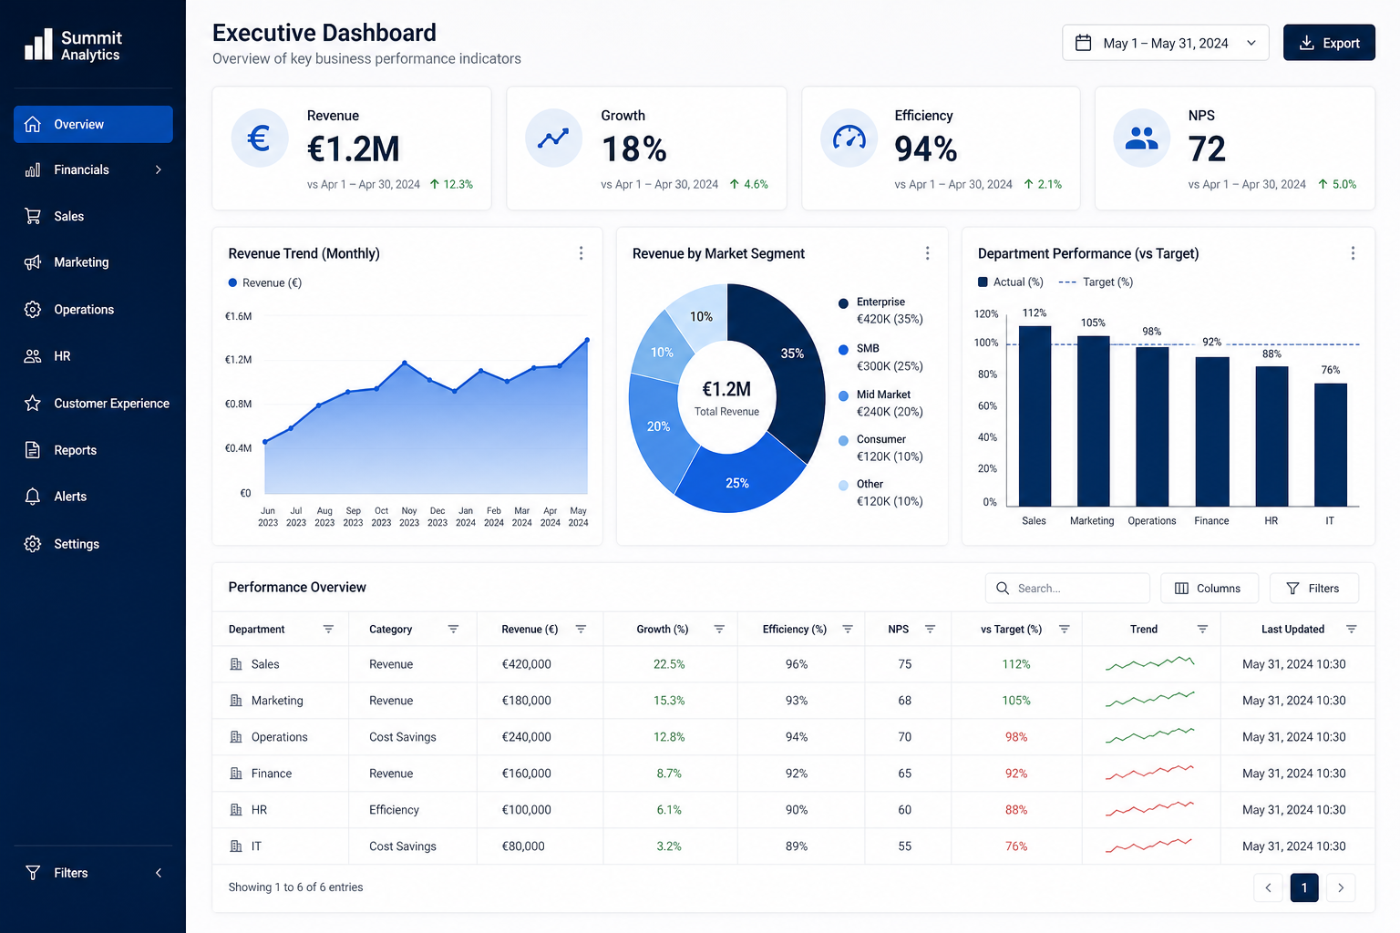Viewport: 1400px width, 933px height.
Task: Click the Summit Analytics logo icon
Action: point(38,45)
